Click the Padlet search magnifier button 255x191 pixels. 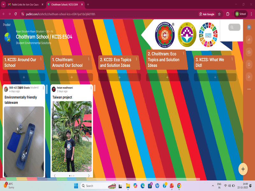pyautogui.click(x=234, y=27)
